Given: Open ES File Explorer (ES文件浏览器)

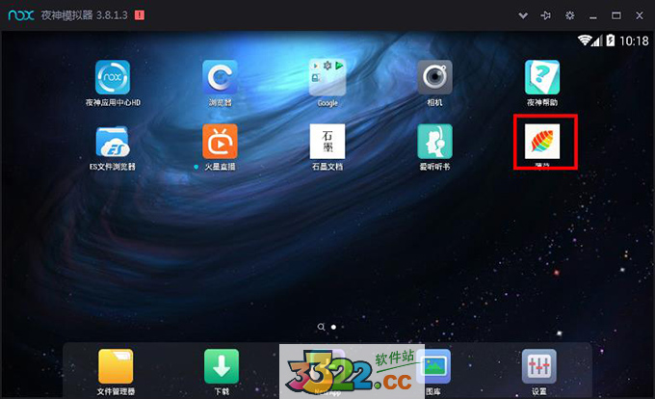Looking at the screenshot, I should [113, 142].
